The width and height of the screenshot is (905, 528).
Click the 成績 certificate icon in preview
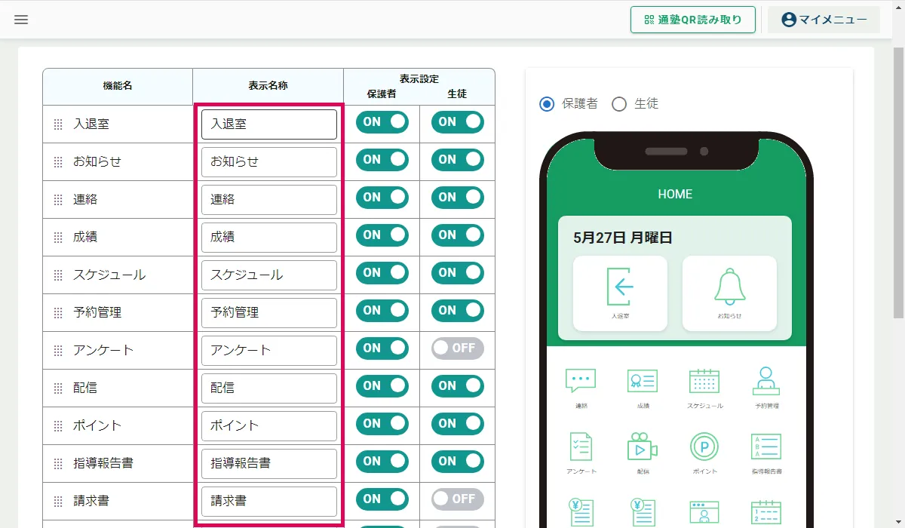pos(643,381)
